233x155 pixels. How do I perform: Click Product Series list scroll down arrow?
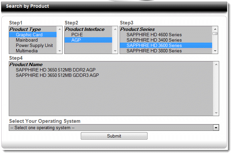pyautogui.click(x=215, y=51)
